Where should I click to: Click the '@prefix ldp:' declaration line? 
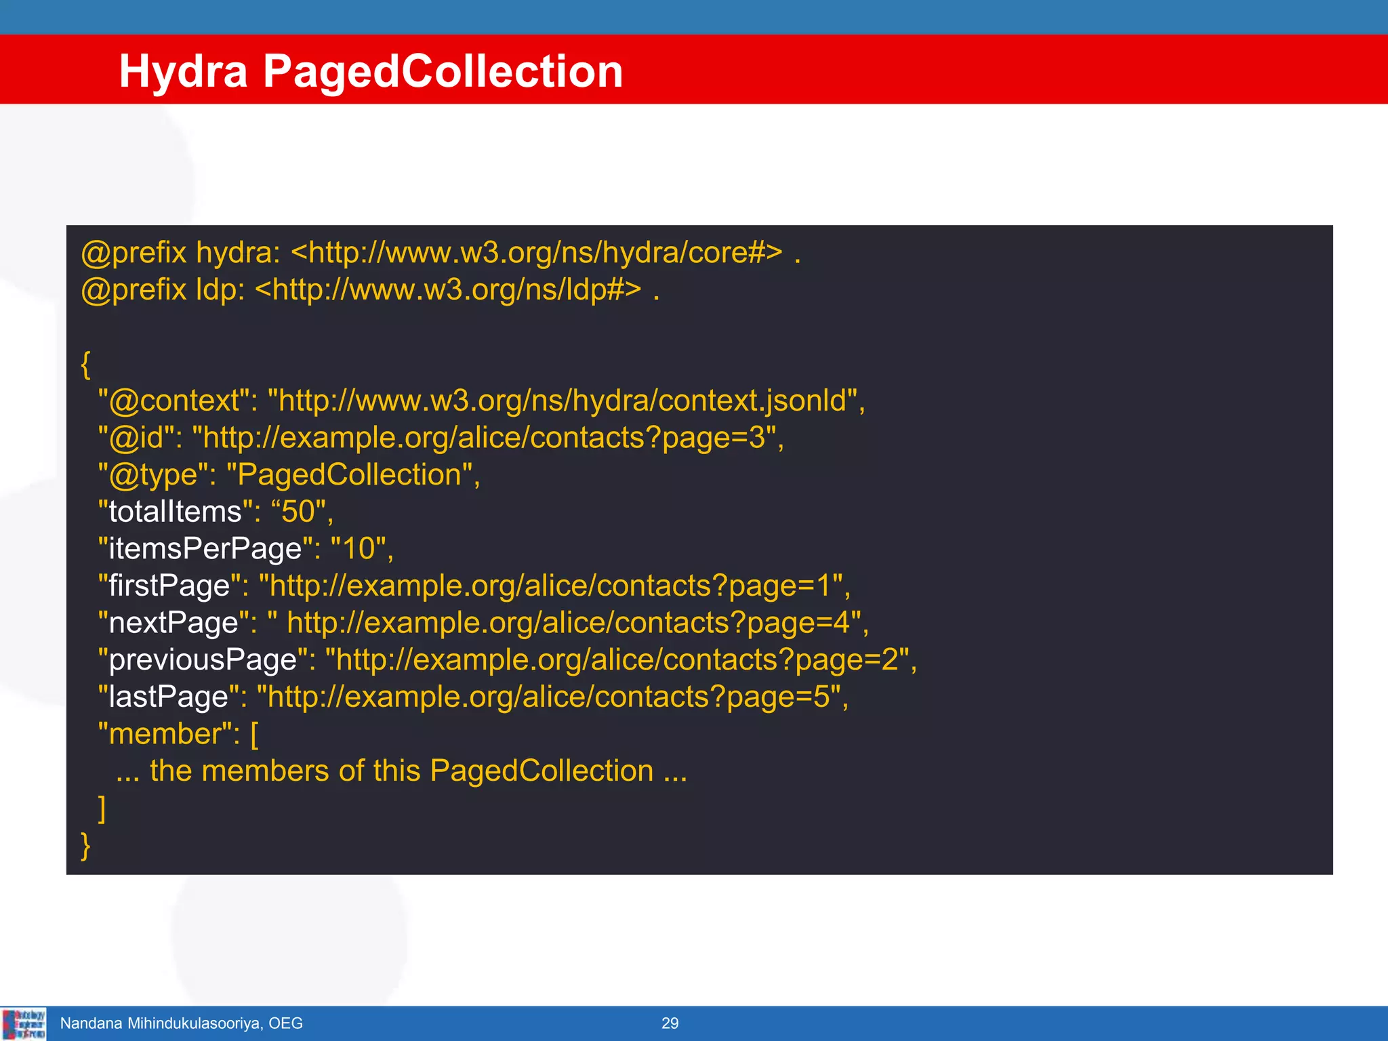pyautogui.click(x=370, y=290)
